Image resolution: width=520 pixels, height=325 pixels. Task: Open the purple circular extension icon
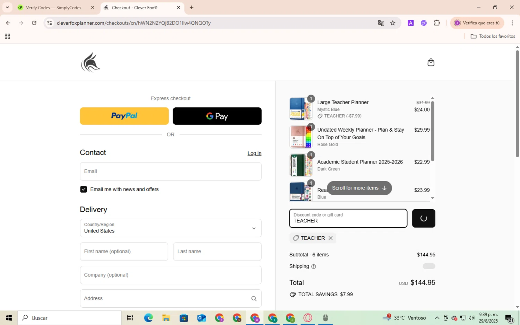[424, 23]
